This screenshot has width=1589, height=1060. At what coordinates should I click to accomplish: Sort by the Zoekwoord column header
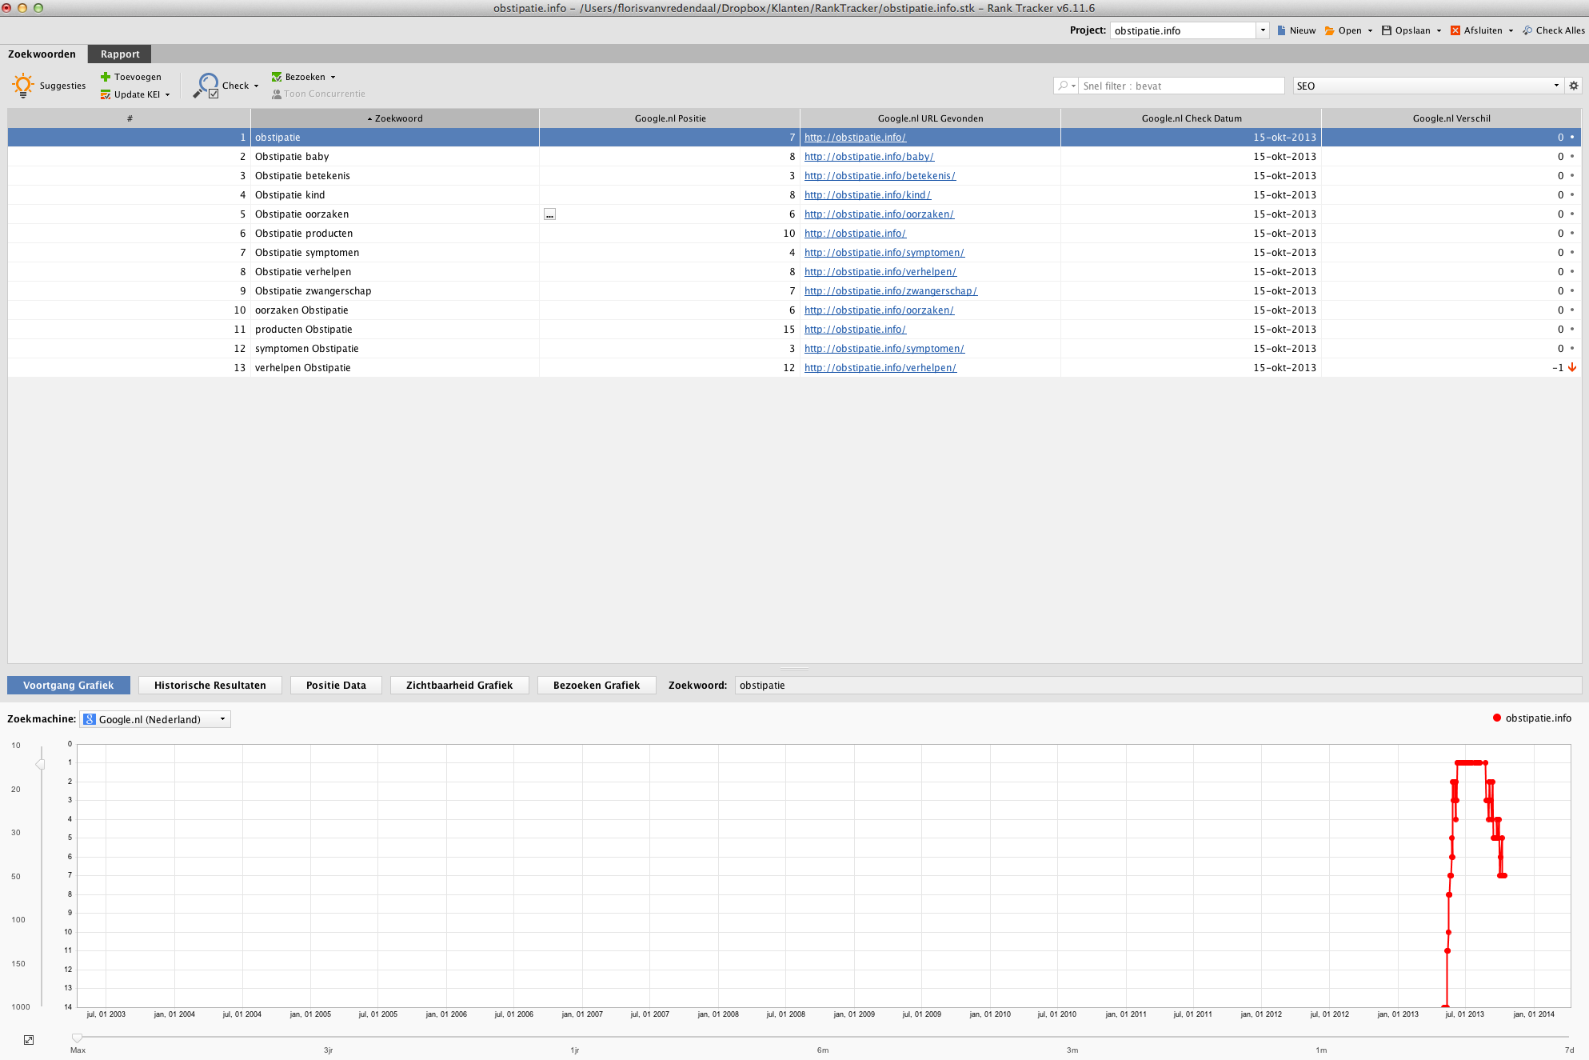pyautogui.click(x=395, y=118)
